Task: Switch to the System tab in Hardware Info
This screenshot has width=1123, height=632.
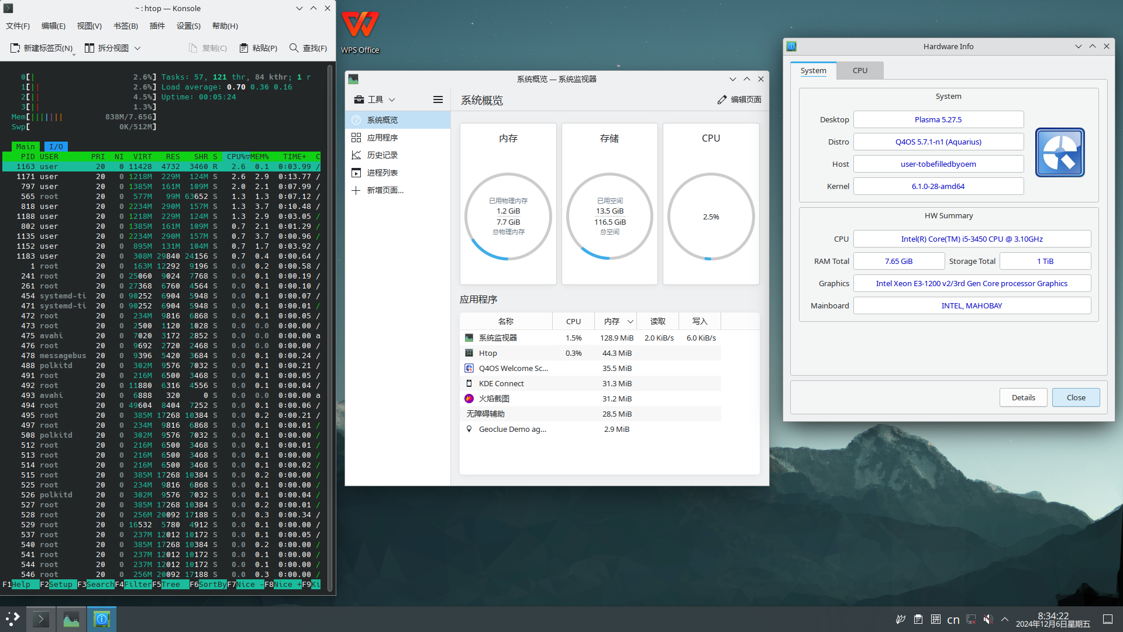Action: [x=813, y=70]
